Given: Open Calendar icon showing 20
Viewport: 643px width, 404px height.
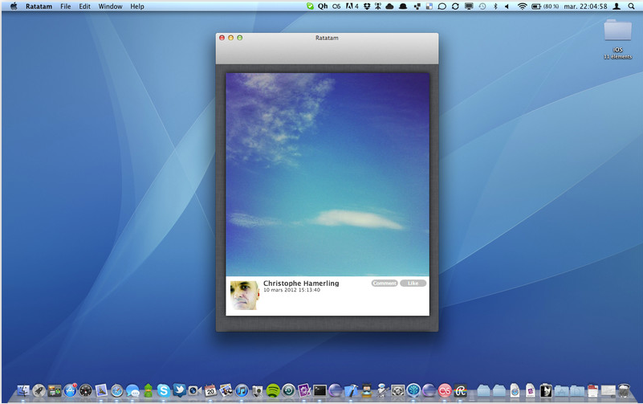Looking at the screenshot, I should pos(210,390).
